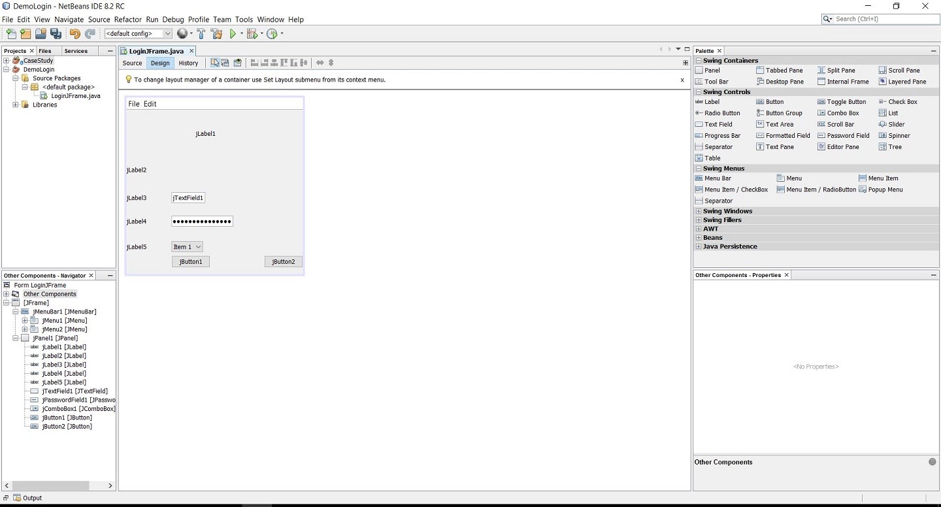
Task: Open the Refactor menu
Action: tap(128, 20)
